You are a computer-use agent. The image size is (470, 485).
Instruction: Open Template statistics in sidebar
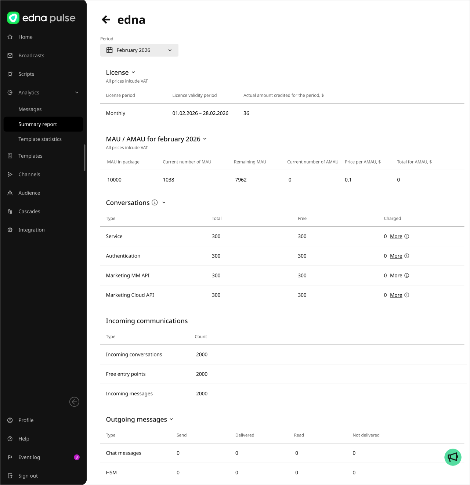[x=40, y=139]
